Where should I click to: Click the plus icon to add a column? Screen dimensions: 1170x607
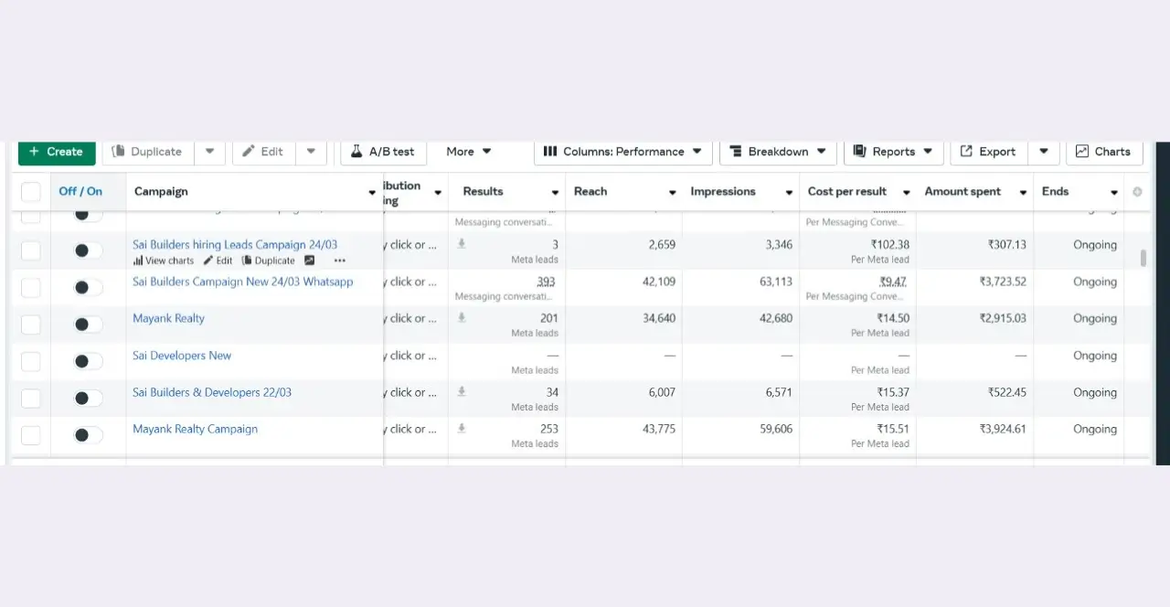(1137, 192)
